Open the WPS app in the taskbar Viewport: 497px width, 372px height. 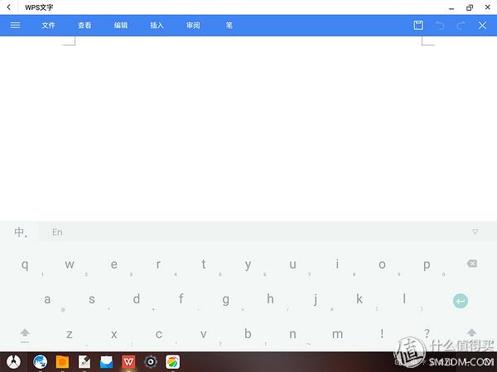(128, 362)
